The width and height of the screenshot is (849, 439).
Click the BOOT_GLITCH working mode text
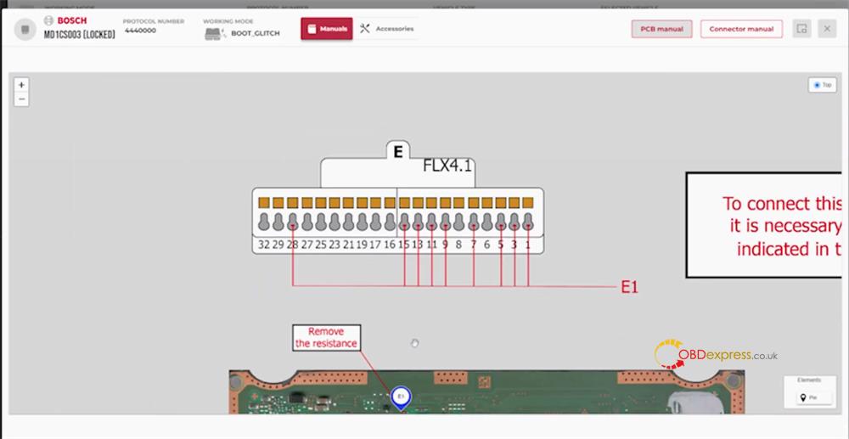[x=256, y=34]
